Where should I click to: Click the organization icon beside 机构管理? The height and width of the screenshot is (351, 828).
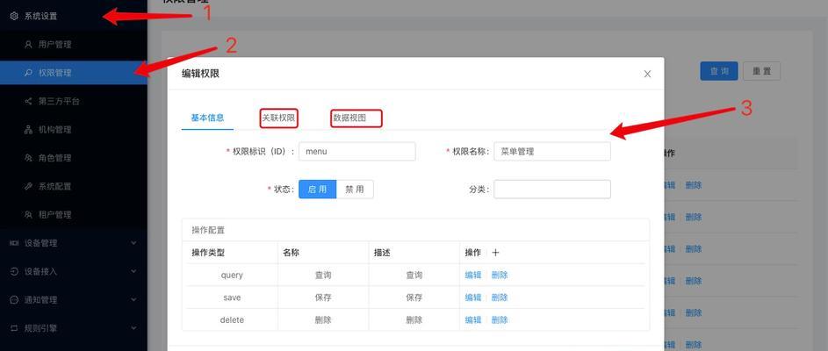coord(28,130)
